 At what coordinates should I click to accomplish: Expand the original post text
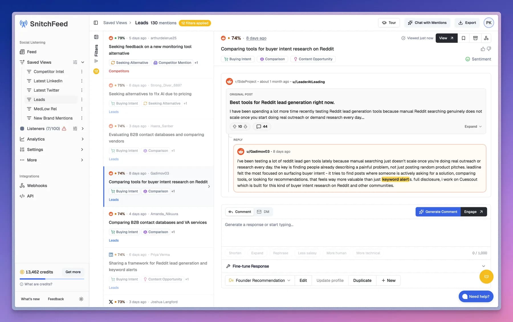pyautogui.click(x=473, y=127)
